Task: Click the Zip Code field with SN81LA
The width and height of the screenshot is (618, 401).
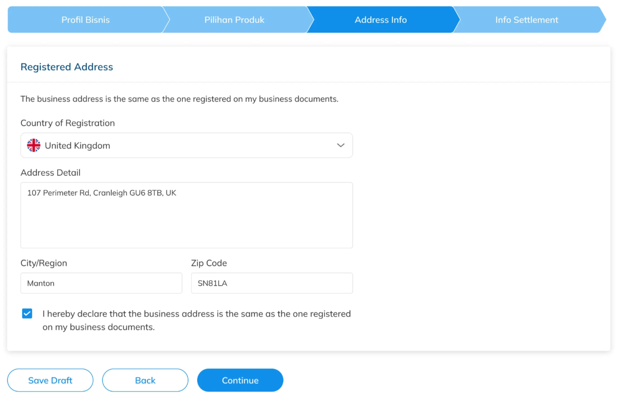Action: [272, 283]
